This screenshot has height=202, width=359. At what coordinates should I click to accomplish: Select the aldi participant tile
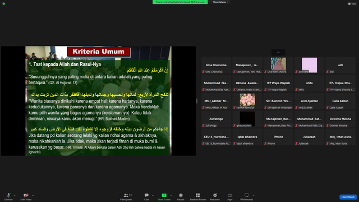(340, 65)
